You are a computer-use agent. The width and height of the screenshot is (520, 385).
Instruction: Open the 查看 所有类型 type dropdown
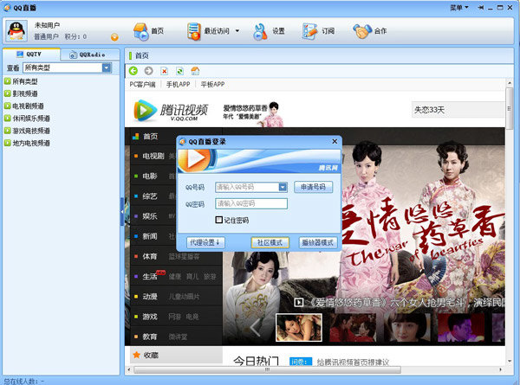[x=106, y=67]
